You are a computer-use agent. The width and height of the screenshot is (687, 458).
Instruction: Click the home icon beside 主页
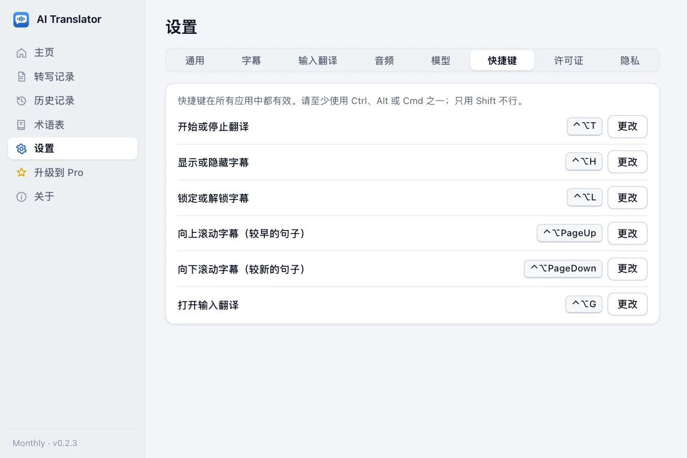pyautogui.click(x=21, y=53)
